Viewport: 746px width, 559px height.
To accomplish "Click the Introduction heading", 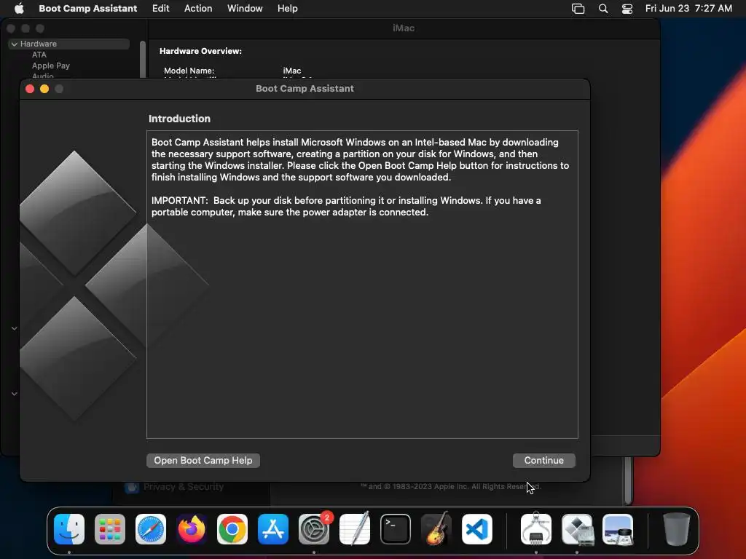I will (179, 119).
